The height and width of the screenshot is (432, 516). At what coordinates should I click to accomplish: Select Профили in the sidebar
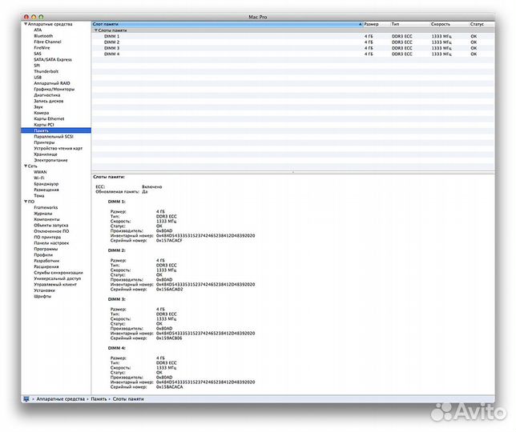(43, 254)
